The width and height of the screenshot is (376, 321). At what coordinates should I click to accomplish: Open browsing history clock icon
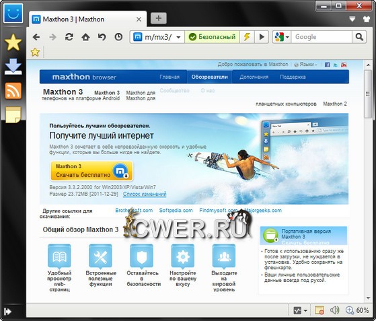coord(118,37)
